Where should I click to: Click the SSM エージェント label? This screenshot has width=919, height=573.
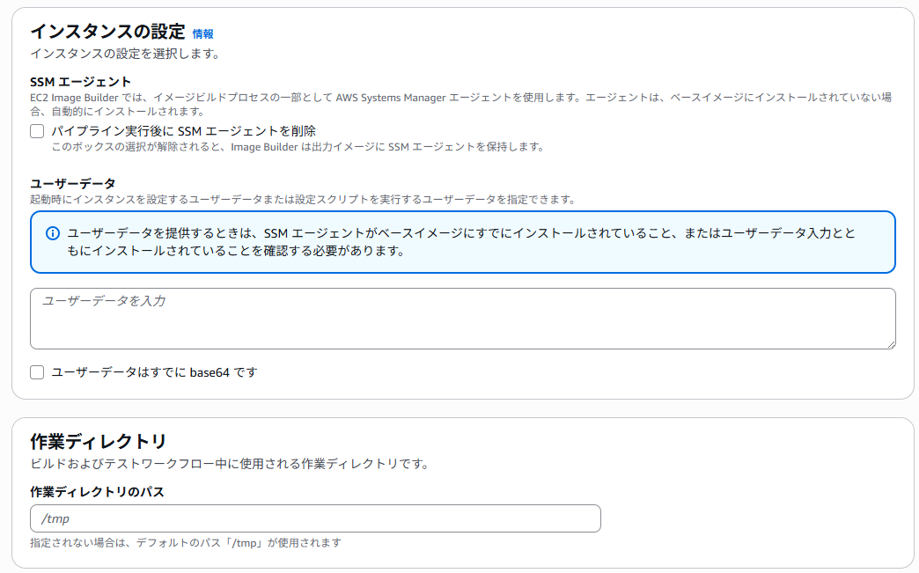pos(80,82)
